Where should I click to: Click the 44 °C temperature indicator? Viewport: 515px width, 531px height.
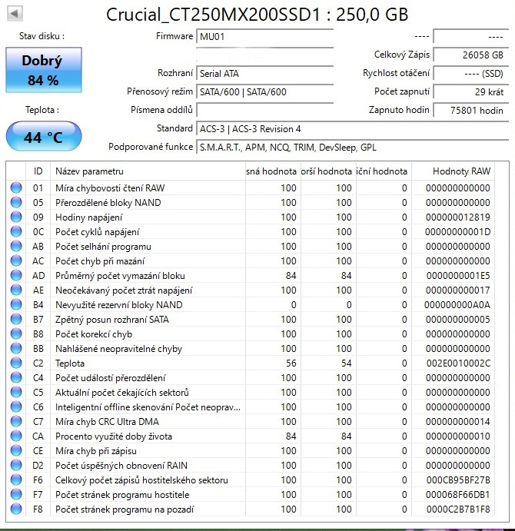tap(44, 136)
